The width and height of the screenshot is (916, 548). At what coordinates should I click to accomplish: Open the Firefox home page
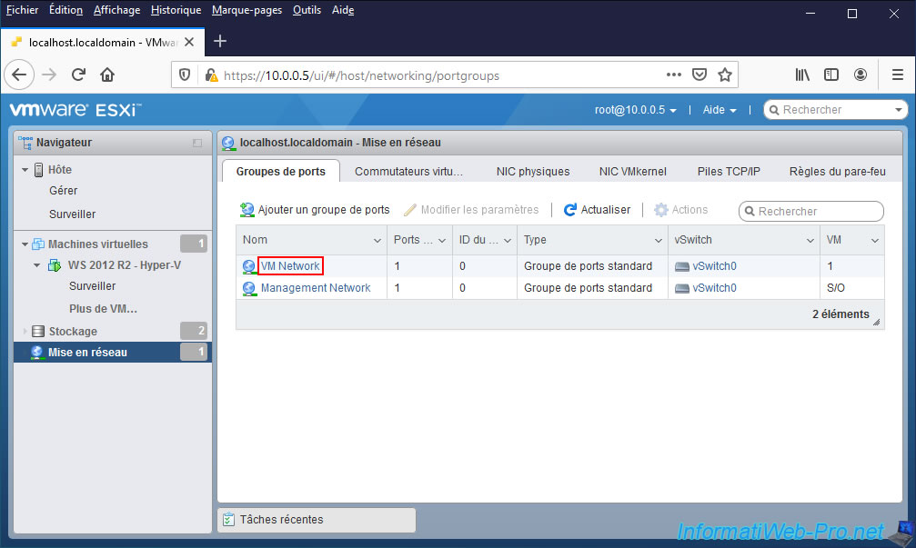107,75
